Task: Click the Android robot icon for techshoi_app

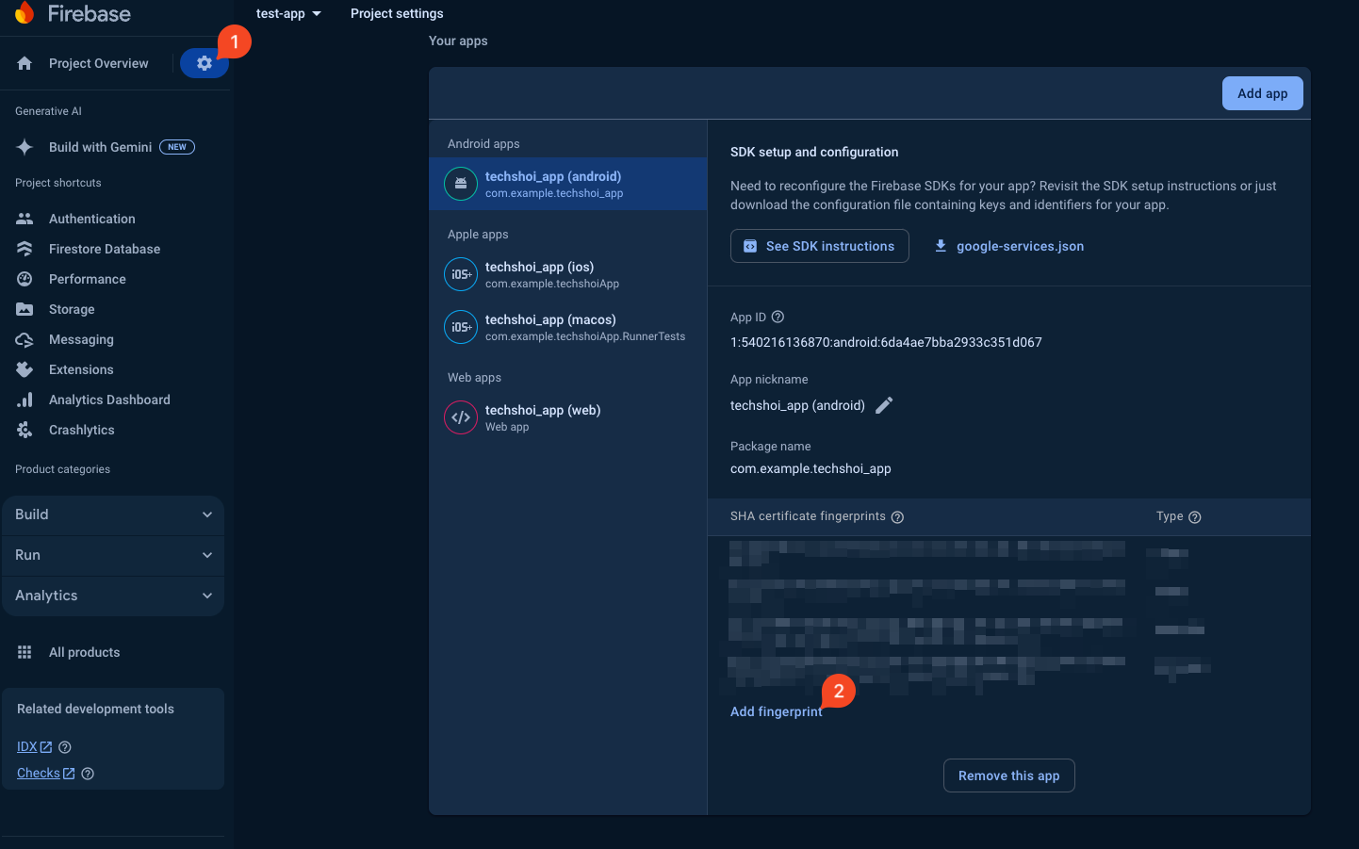Action: coord(461,184)
